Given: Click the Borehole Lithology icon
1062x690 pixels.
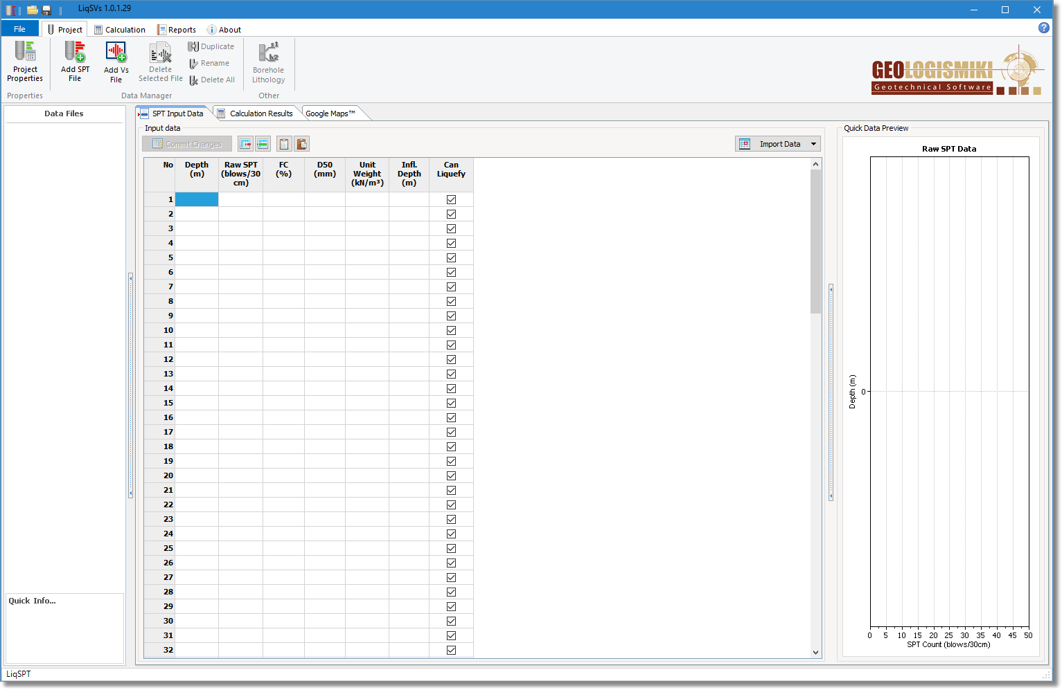Looking at the screenshot, I should tap(268, 62).
